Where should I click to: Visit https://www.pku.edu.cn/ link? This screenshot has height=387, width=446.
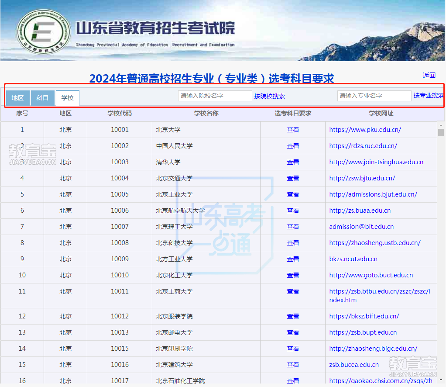point(365,130)
